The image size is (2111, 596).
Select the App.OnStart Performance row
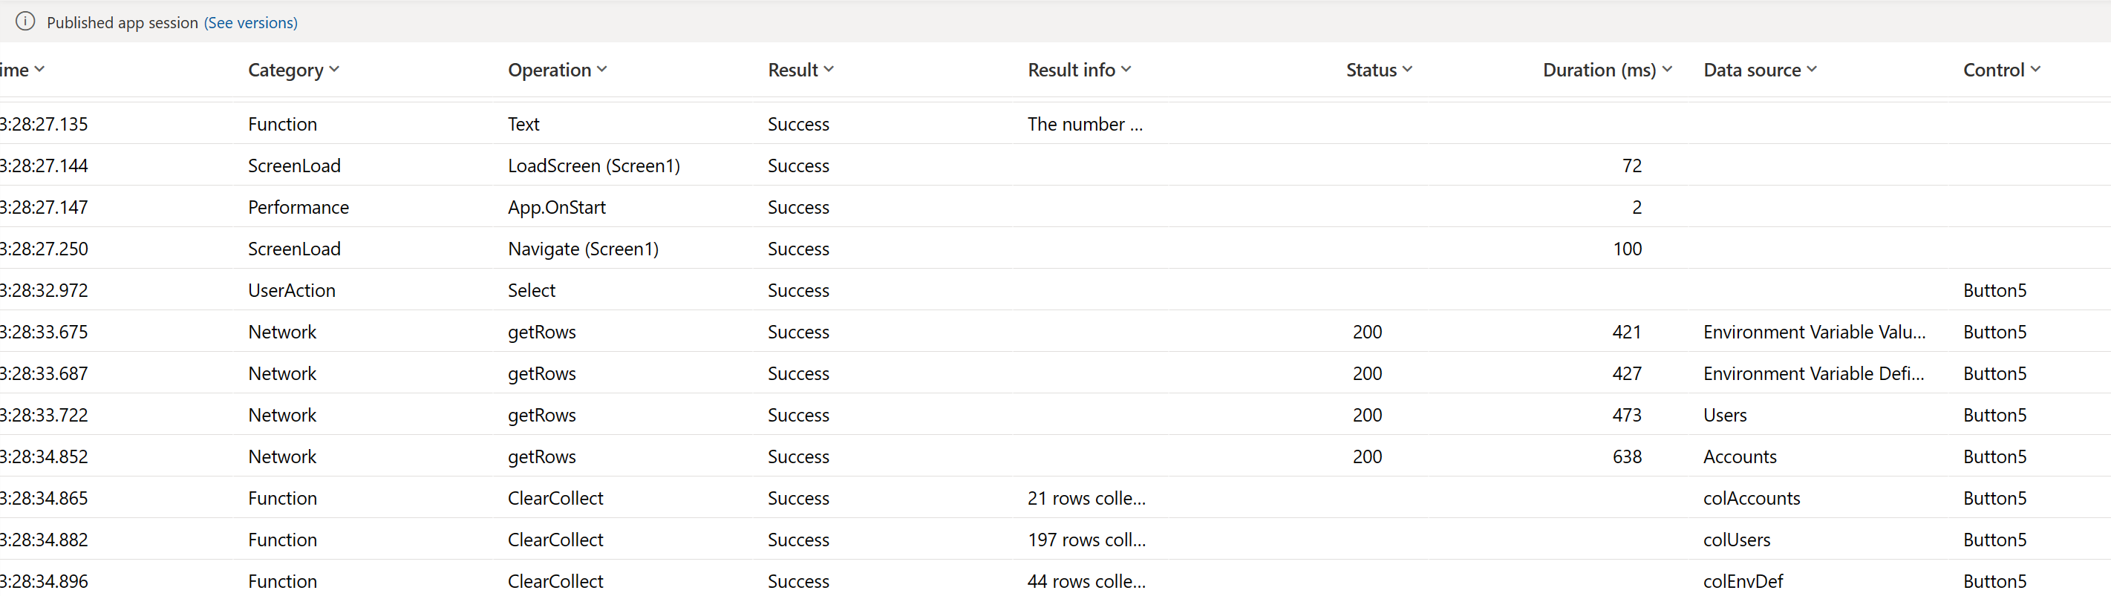click(556, 207)
